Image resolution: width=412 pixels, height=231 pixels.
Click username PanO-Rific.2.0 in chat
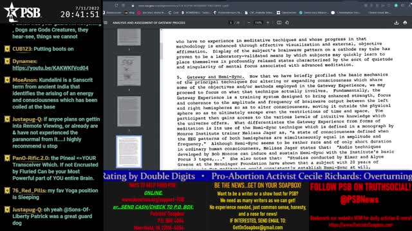[x=31, y=158]
